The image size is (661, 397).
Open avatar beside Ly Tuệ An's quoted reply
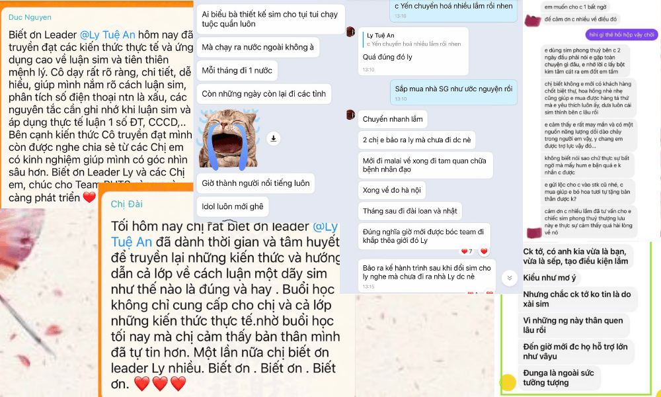pos(350,32)
